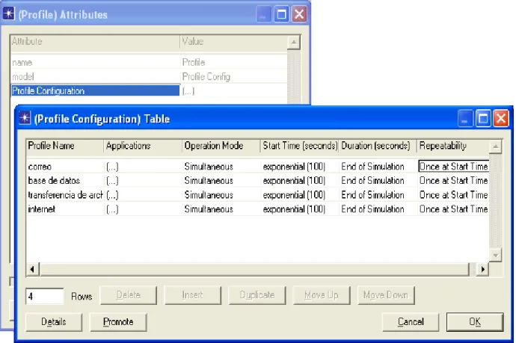Open Repeatability cell for correo row
Image resolution: width=516 pixels, height=343 pixels.
pyautogui.click(x=453, y=167)
